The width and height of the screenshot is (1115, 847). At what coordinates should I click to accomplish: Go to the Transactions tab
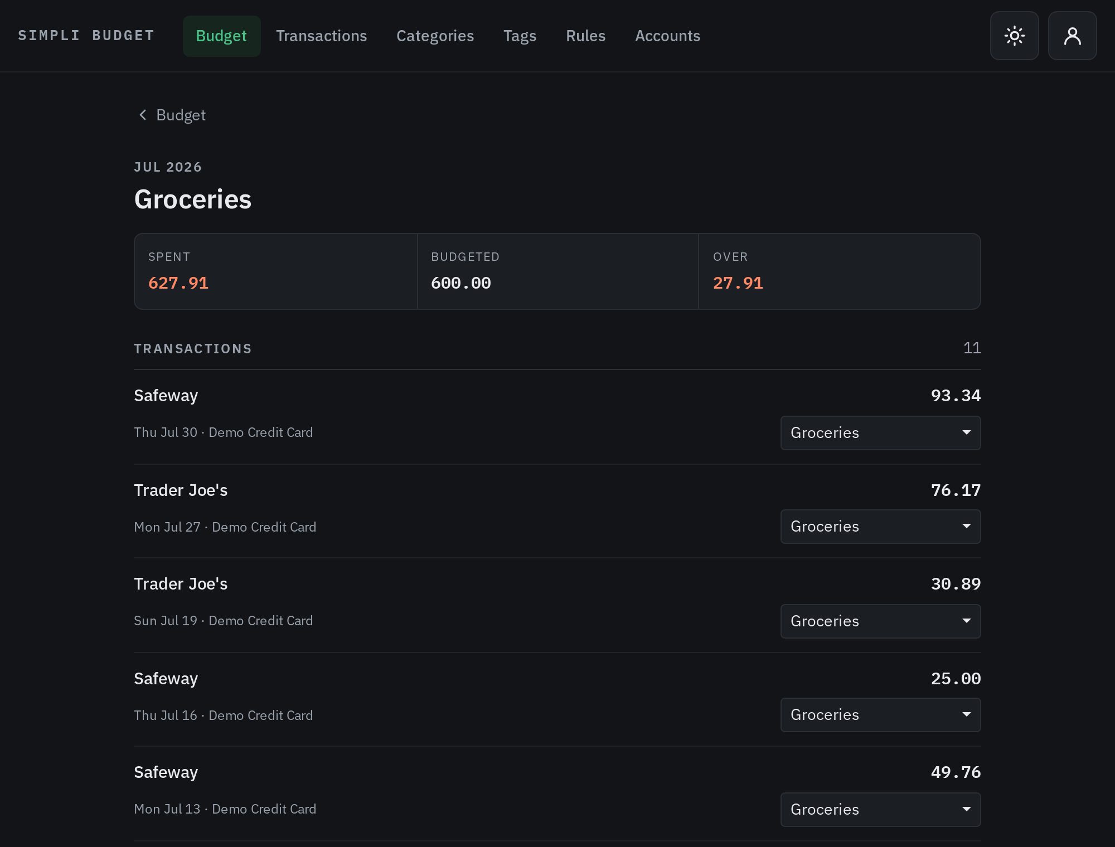point(321,36)
